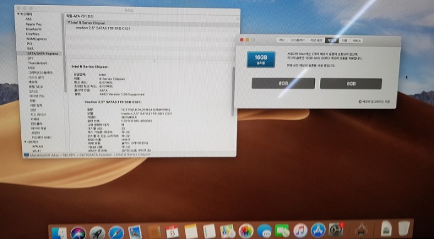The image size is (434, 239).
Task: Select ATA in hardware sidebar
Action: [x=29, y=19]
